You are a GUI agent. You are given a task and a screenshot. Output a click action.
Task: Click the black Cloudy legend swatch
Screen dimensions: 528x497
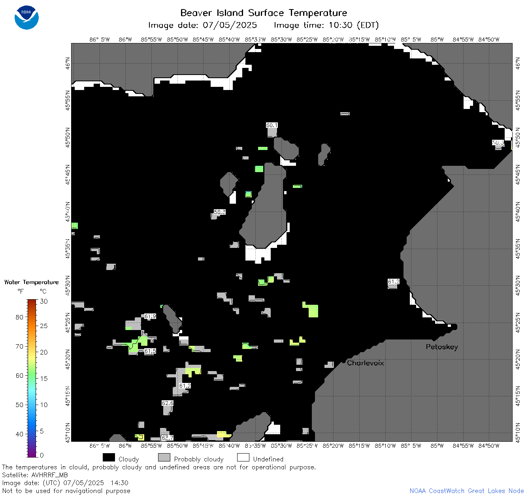coord(109,458)
